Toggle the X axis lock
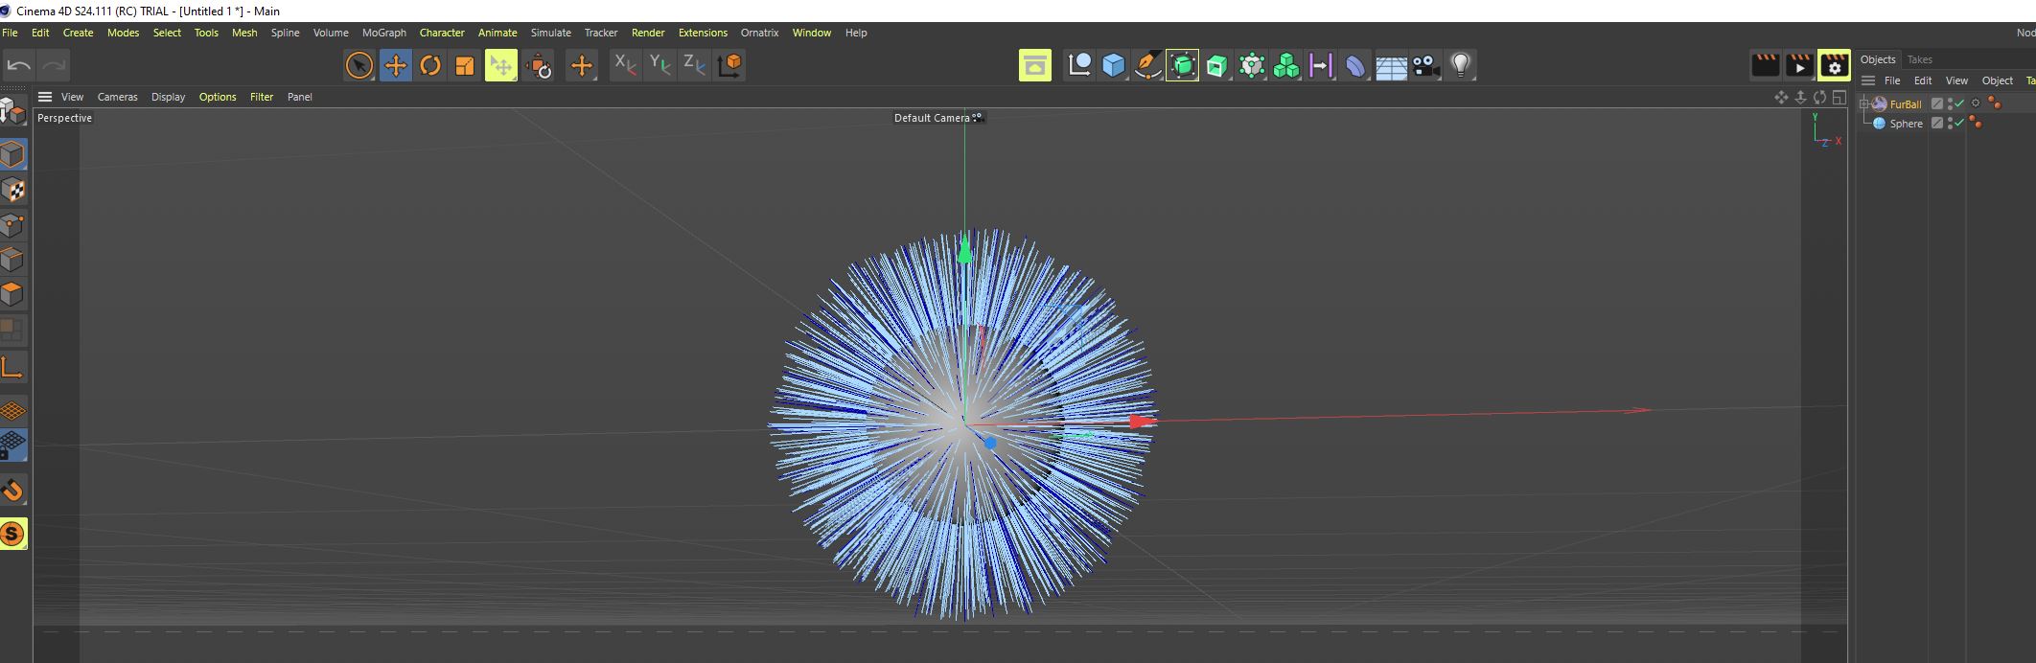 pyautogui.click(x=625, y=65)
